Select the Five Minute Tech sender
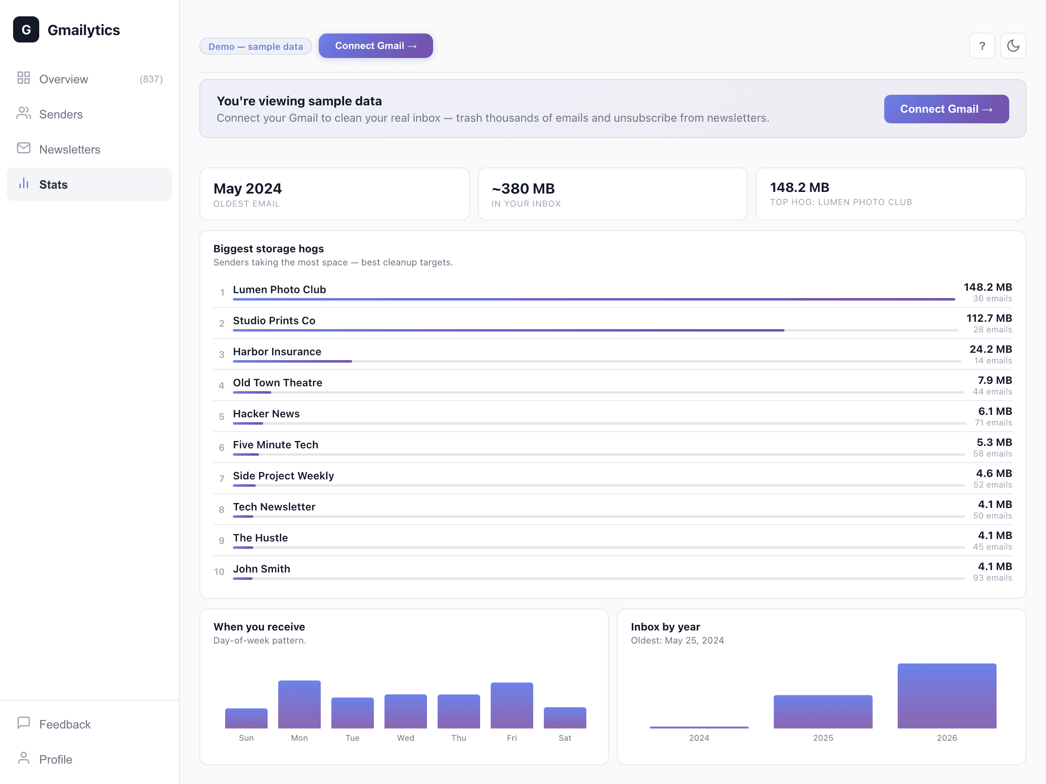The width and height of the screenshot is (1046, 784). click(613, 448)
